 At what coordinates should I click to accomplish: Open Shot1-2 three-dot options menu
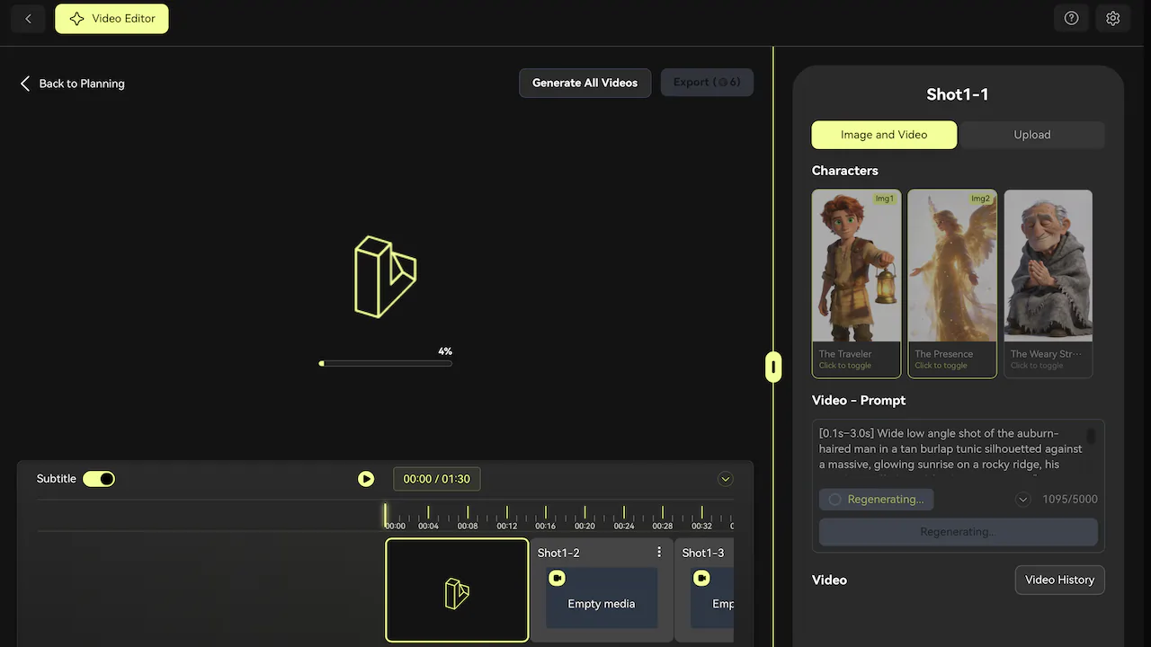tap(659, 552)
